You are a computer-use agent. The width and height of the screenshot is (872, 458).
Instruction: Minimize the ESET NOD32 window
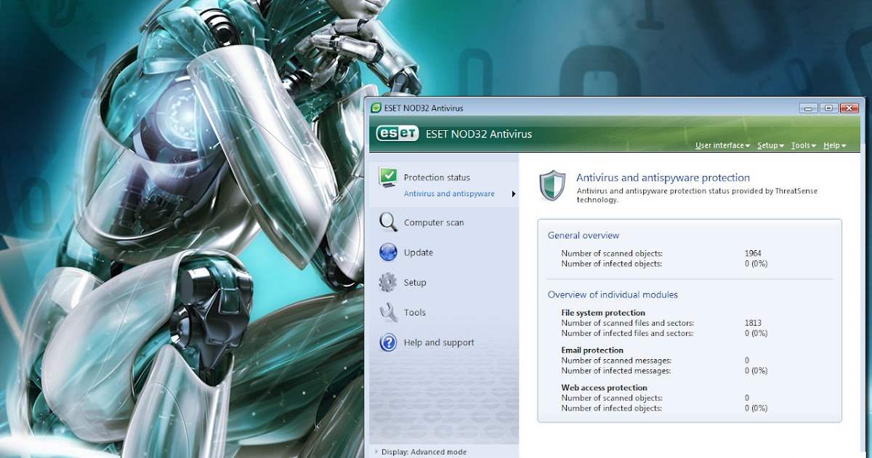(809, 108)
